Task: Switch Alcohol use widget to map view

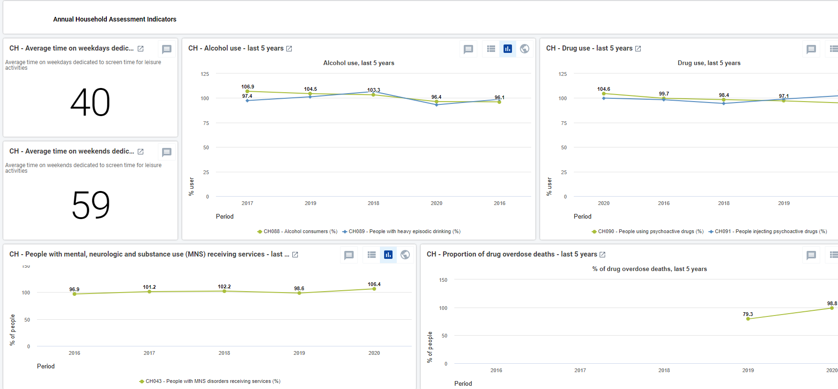Action: coord(525,49)
